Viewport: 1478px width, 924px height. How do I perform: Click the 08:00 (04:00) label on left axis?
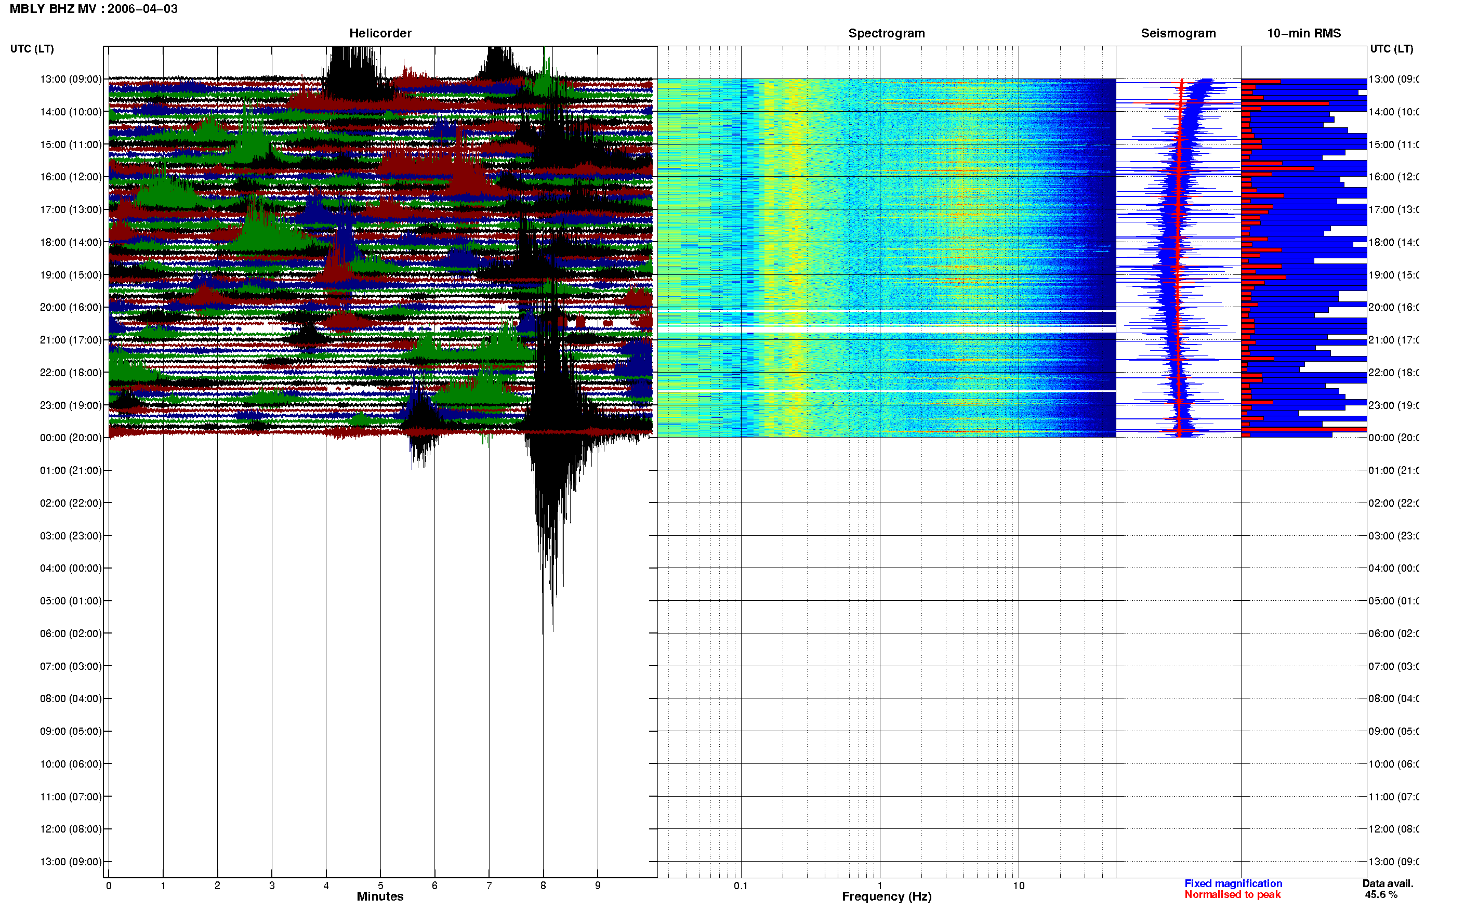[71, 698]
